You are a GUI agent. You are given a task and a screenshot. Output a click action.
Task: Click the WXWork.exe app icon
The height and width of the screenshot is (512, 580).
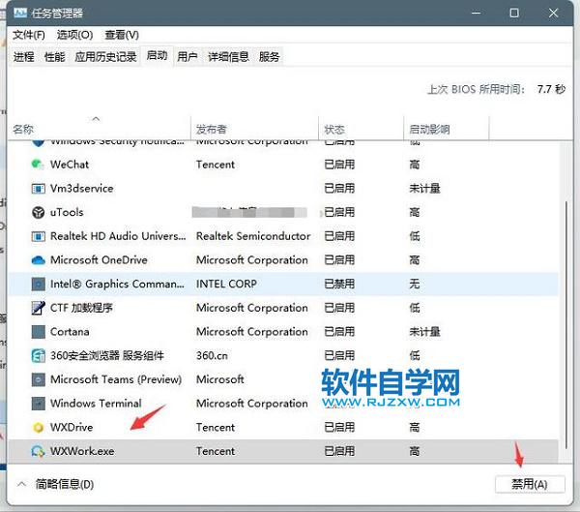coord(38,451)
